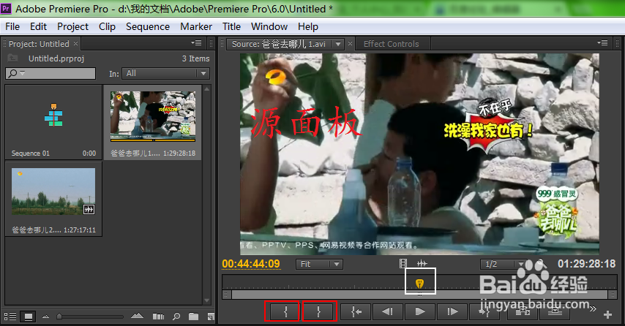Image resolution: width=625 pixels, height=326 pixels.
Task: Click the small zoom-out mountain icon
Action: point(46,316)
